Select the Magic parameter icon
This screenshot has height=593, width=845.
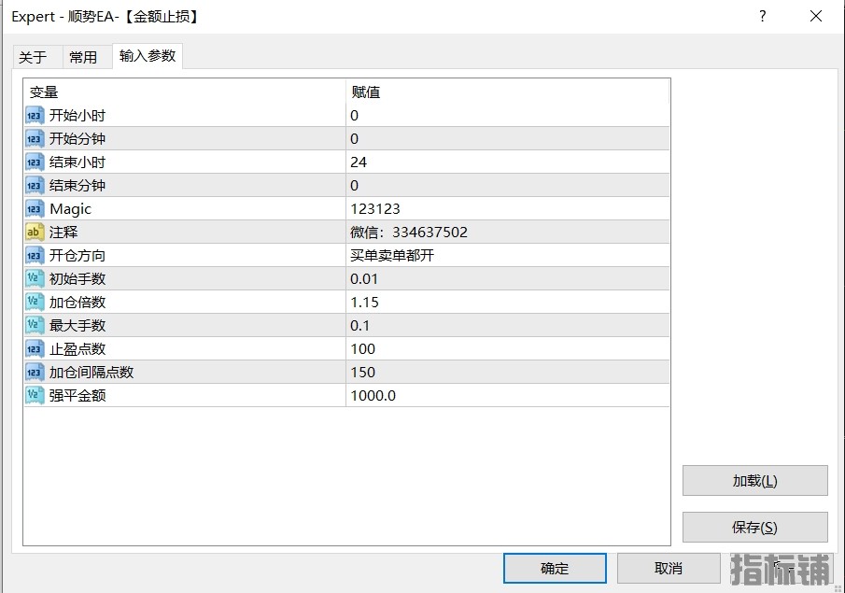click(35, 209)
